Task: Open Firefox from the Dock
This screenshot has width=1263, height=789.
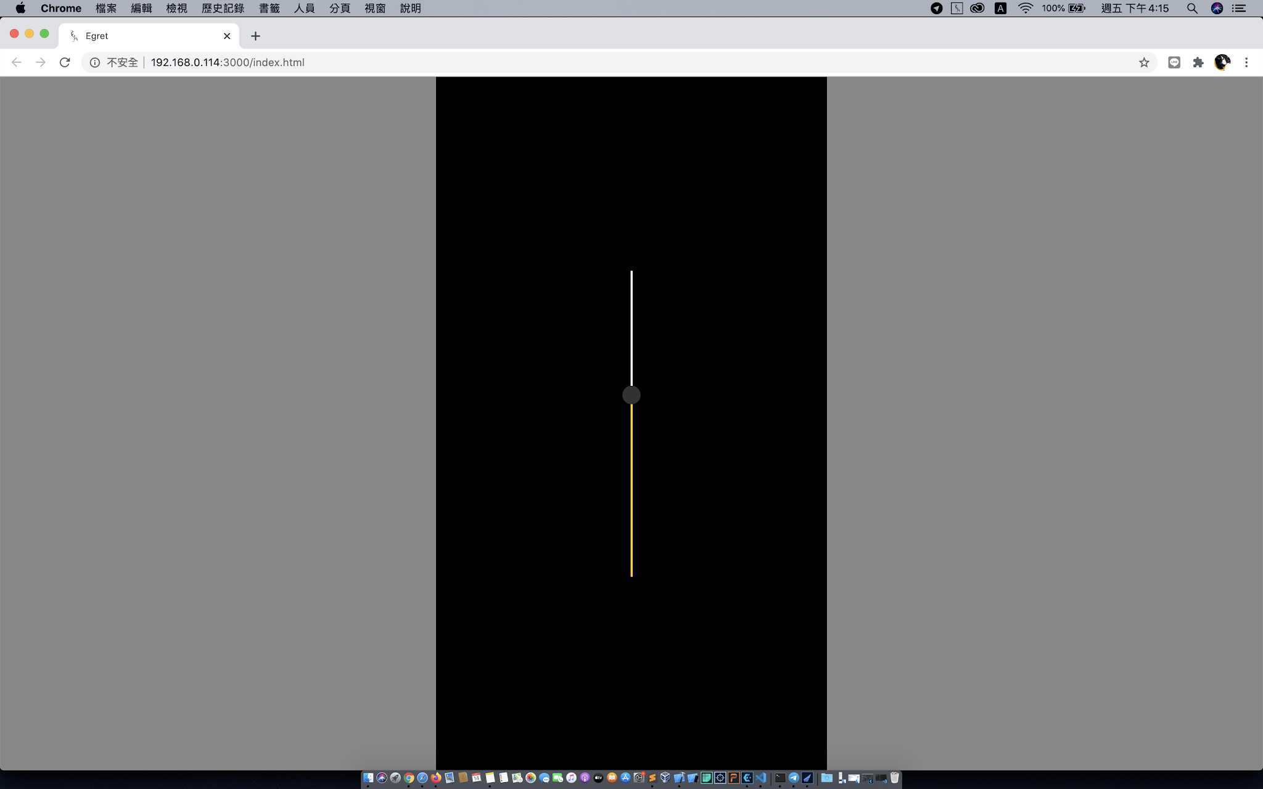Action: tap(435, 778)
